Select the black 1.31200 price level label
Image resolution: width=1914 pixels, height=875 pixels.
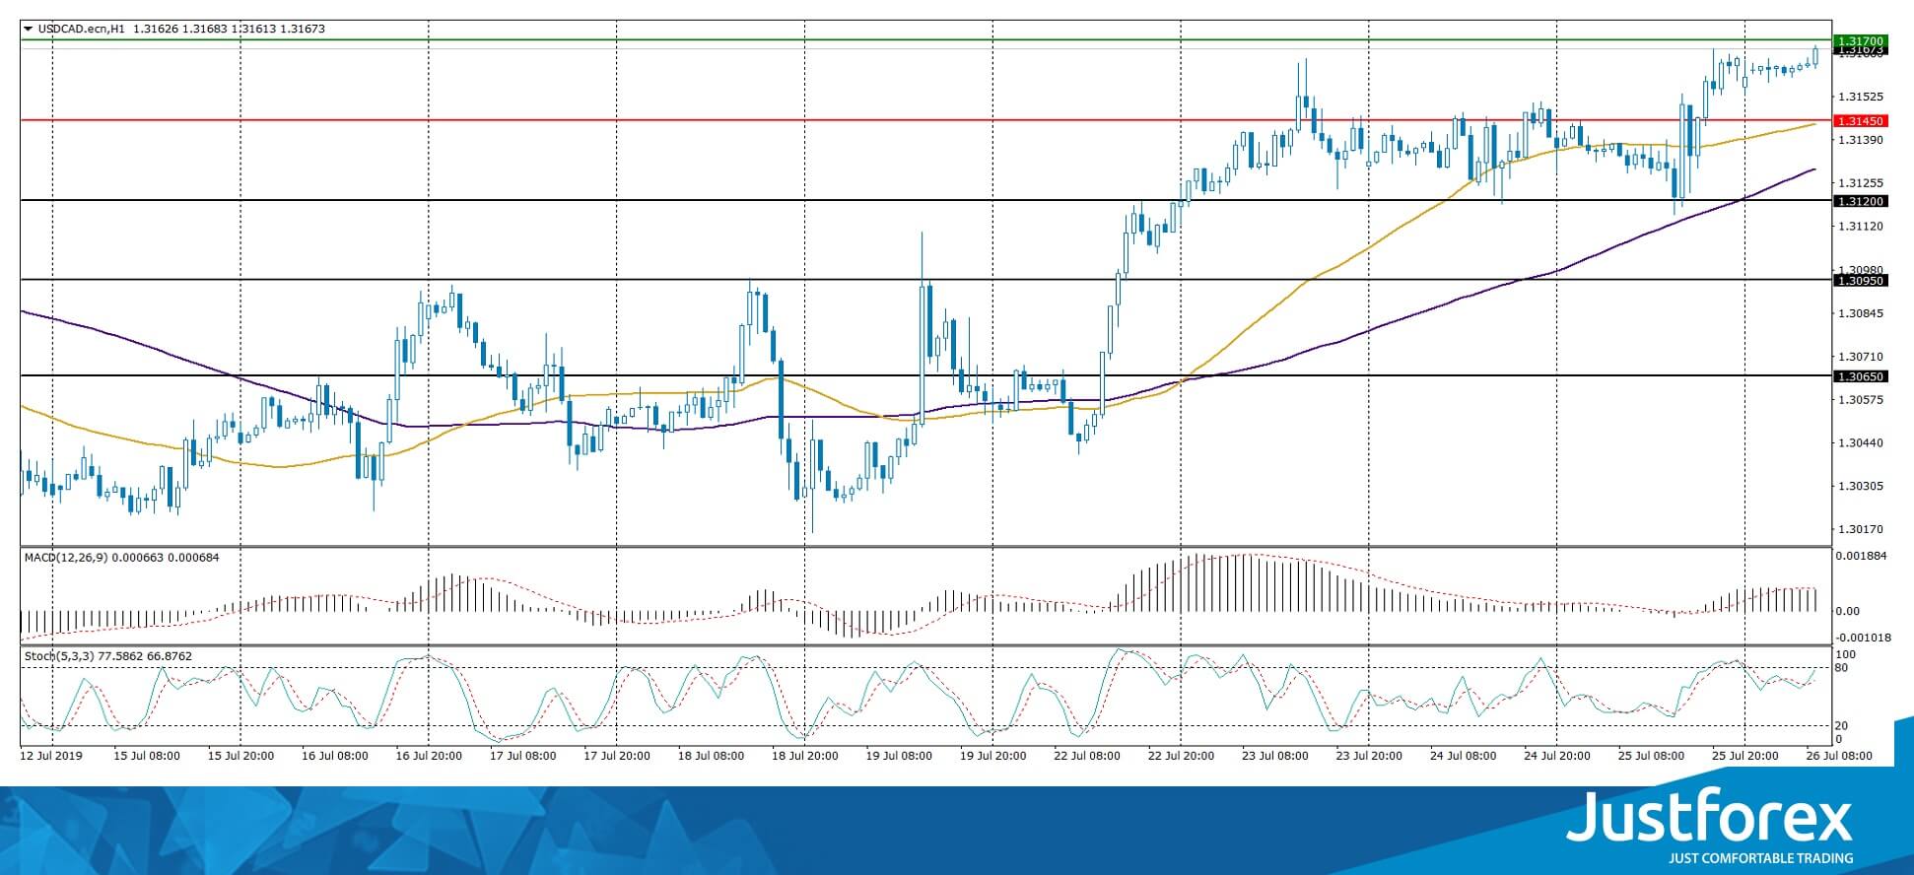(1860, 201)
